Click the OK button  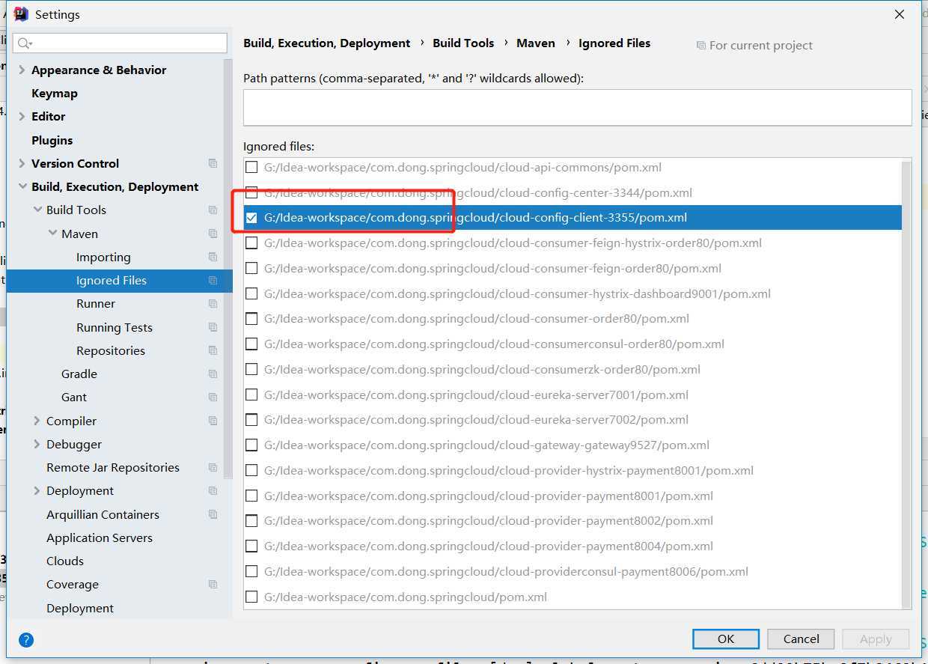tap(726, 639)
